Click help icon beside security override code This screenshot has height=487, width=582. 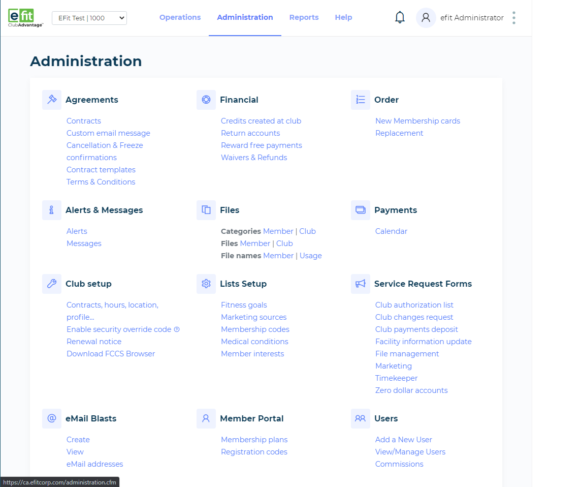(177, 329)
